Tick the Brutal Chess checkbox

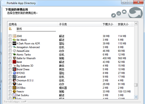click(x=10, y=69)
